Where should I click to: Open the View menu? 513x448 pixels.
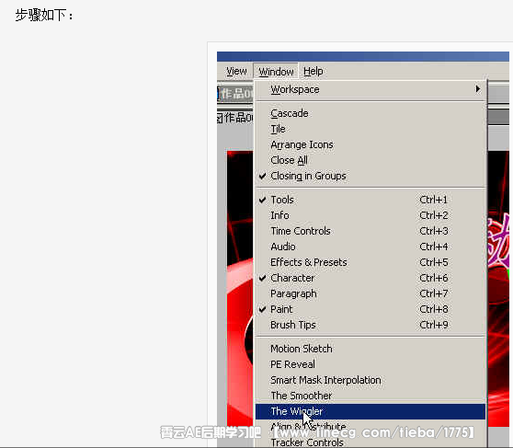pyautogui.click(x=236, y=71)
